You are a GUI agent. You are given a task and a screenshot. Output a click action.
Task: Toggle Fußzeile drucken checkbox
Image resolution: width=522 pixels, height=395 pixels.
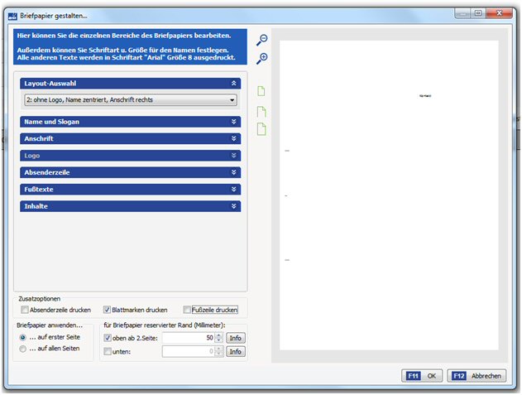[x=187, y=310]
